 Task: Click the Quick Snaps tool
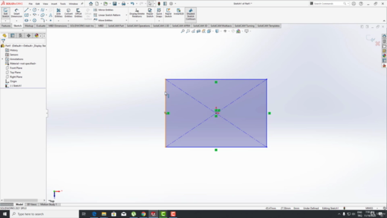point(159,13)
